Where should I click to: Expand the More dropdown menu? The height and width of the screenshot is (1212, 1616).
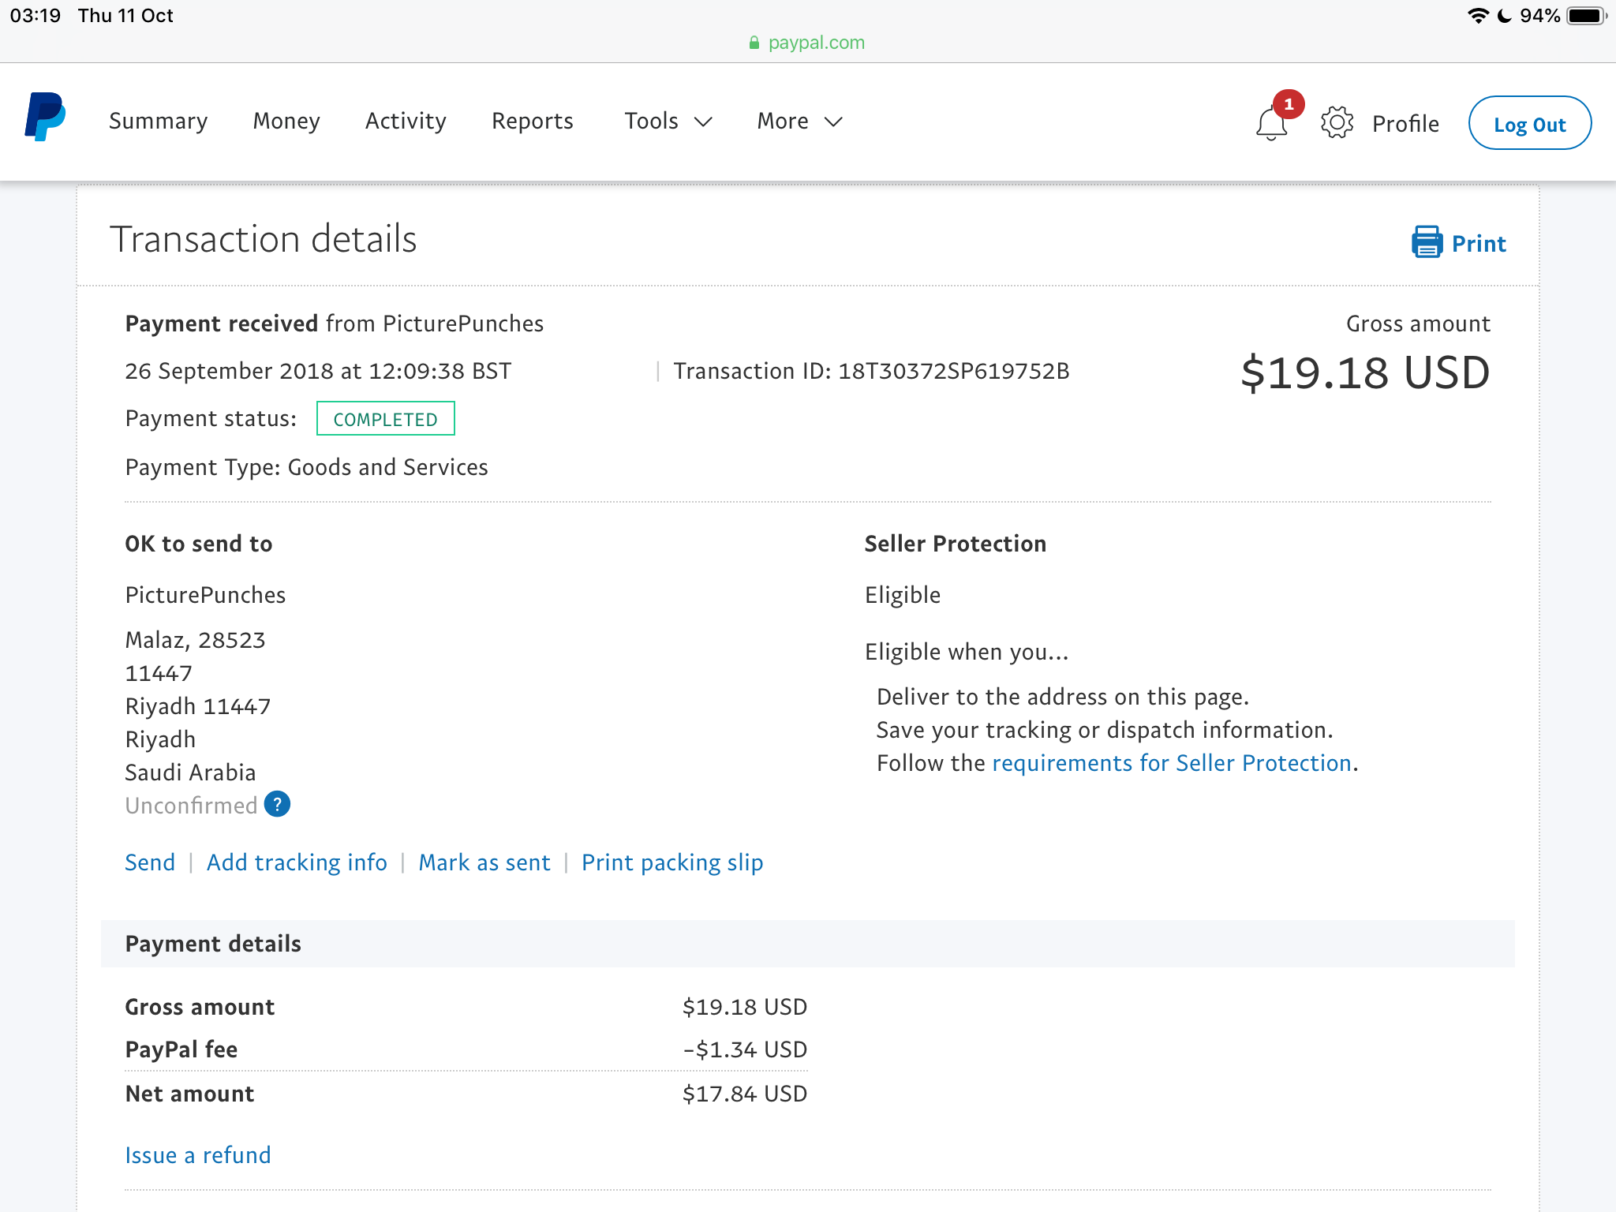pos(800,121)
